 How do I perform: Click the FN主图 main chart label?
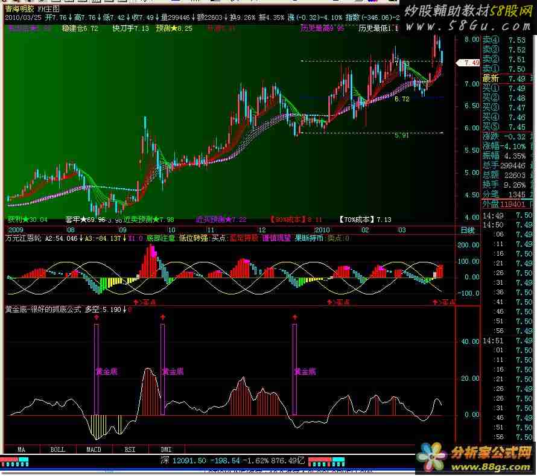pyautogui.click(x=49, y=9)
